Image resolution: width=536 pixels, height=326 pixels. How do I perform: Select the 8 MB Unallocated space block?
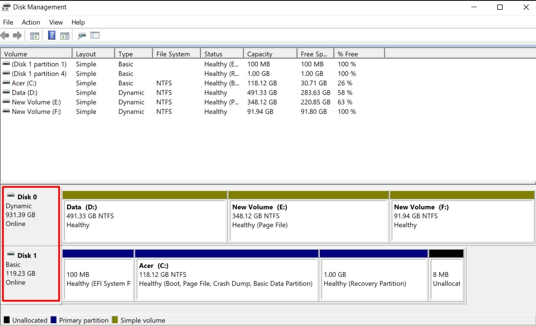point(446,275)
